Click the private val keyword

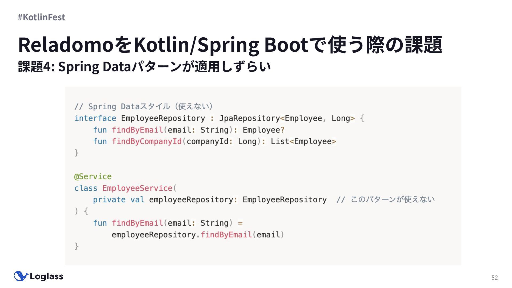tap(118, 200)
